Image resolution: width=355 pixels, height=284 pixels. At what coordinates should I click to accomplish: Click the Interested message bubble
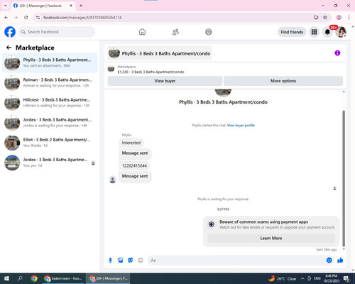pyautogui.click(x=131, y=143)
